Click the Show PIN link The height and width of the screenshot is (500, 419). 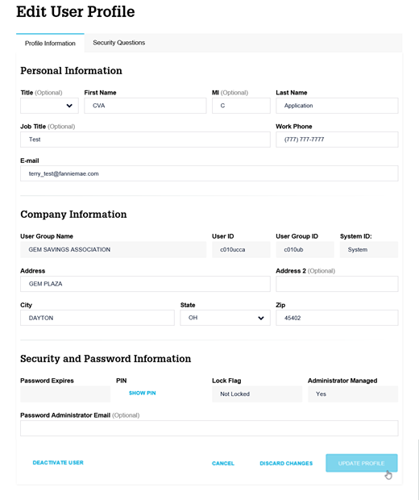142,393
